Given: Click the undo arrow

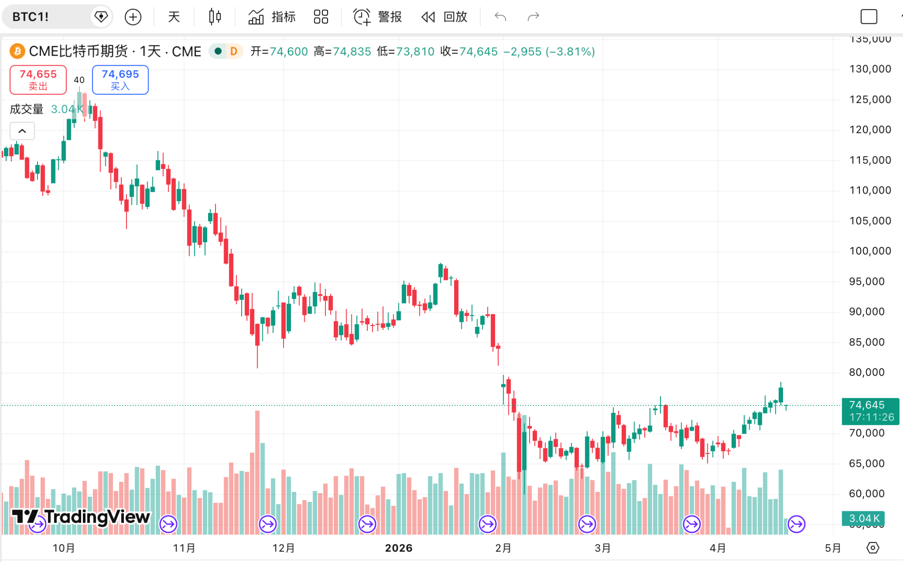Looking at the screenshot, I should point(500,17).
